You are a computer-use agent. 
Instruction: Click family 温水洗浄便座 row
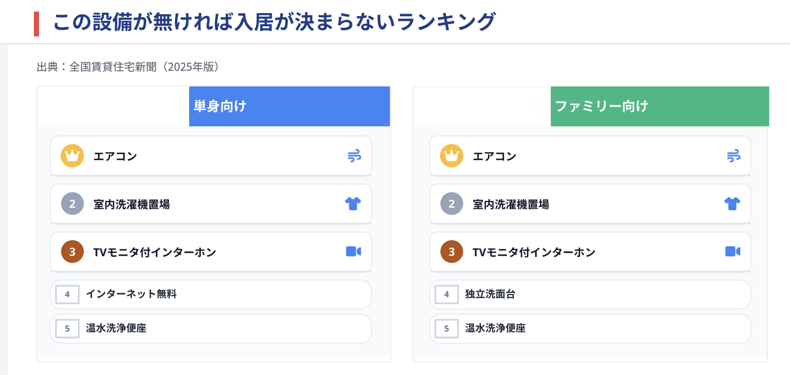coord(590,329)
